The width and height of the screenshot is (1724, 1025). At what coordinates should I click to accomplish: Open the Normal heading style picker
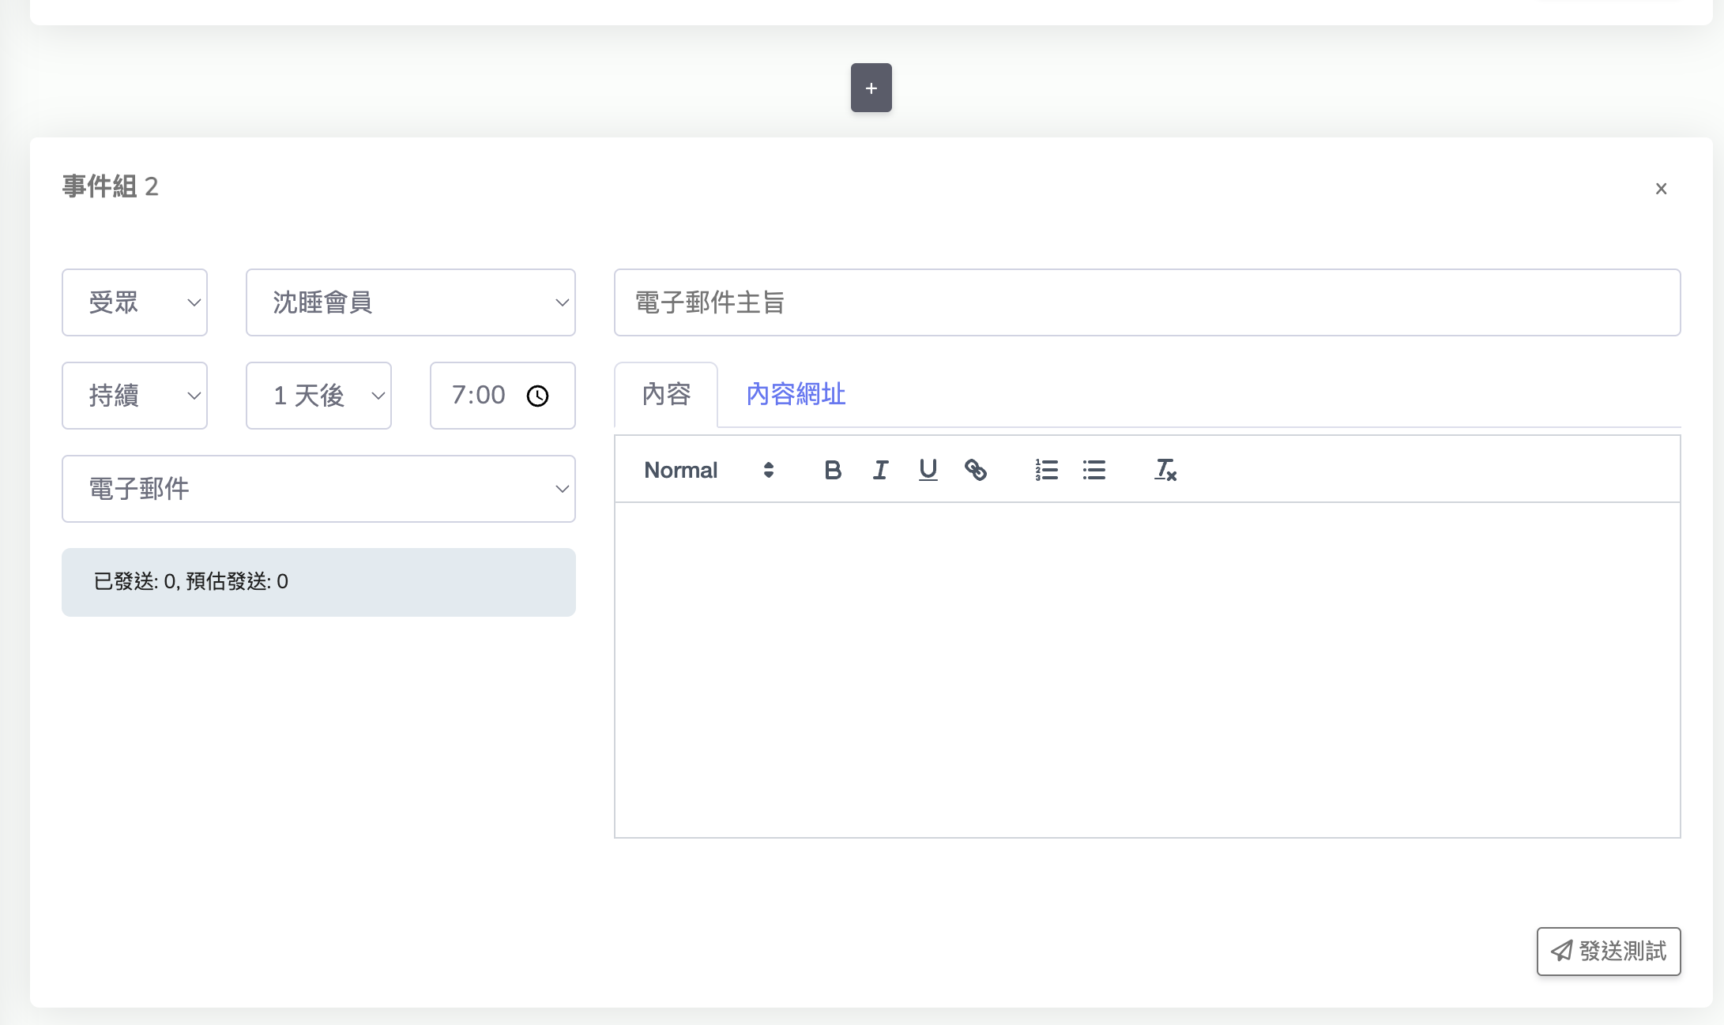tap(709, 471)
